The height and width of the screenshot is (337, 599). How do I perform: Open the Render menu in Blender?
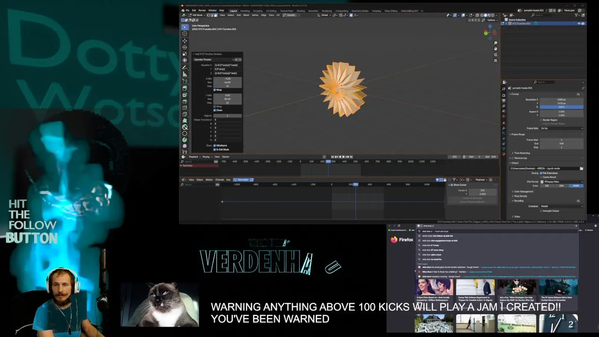coord(202,10)
